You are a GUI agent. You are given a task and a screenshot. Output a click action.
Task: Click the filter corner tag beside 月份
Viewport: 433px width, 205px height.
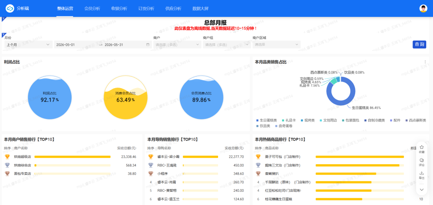[4, 34]
